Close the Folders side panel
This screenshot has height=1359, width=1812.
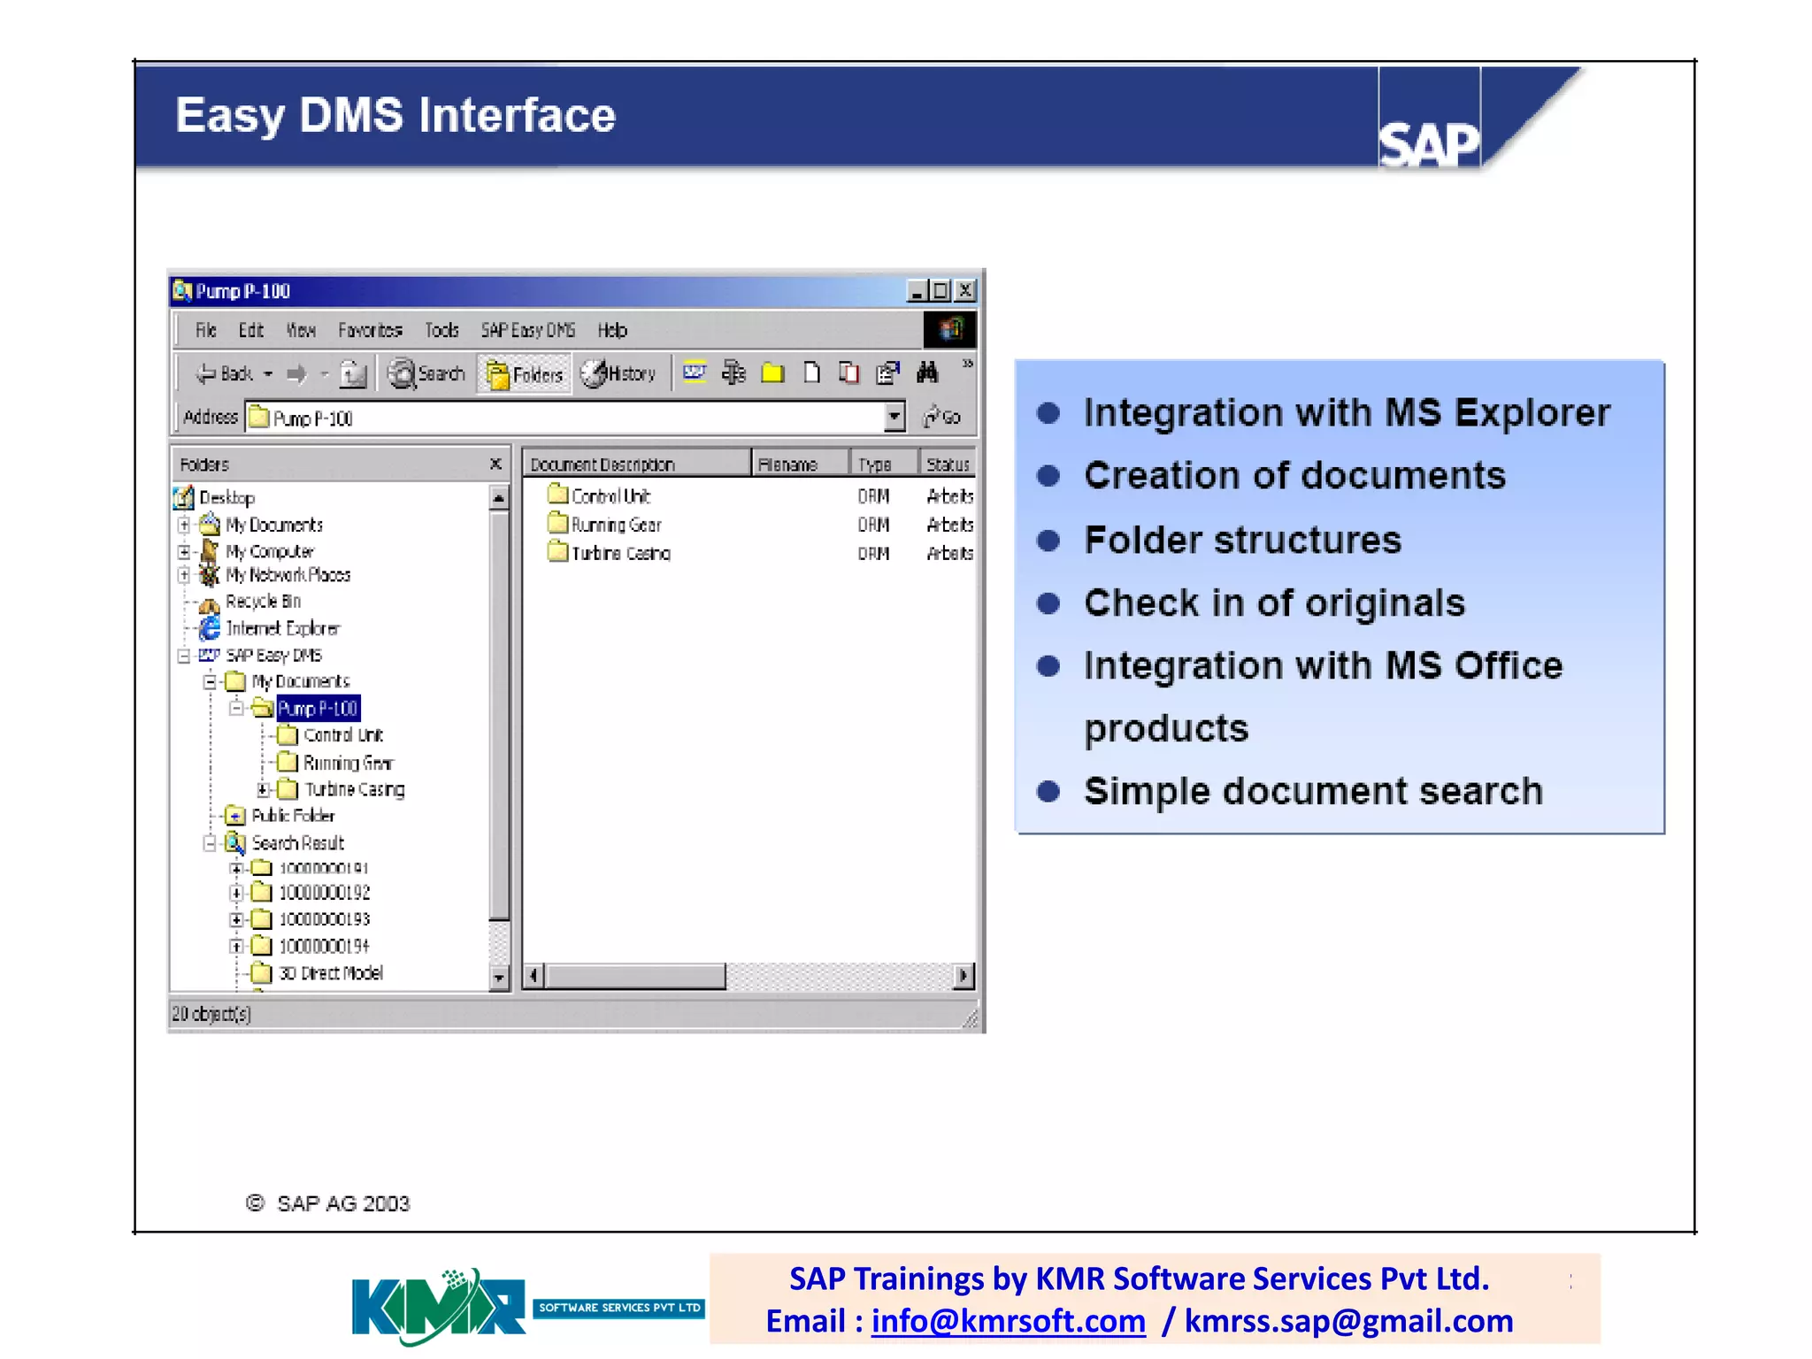pos(495,464)
